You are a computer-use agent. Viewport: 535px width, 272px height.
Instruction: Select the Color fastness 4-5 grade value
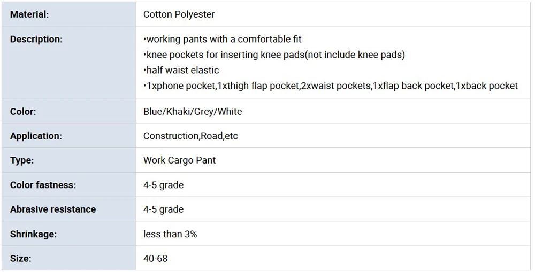click(163, 185)
